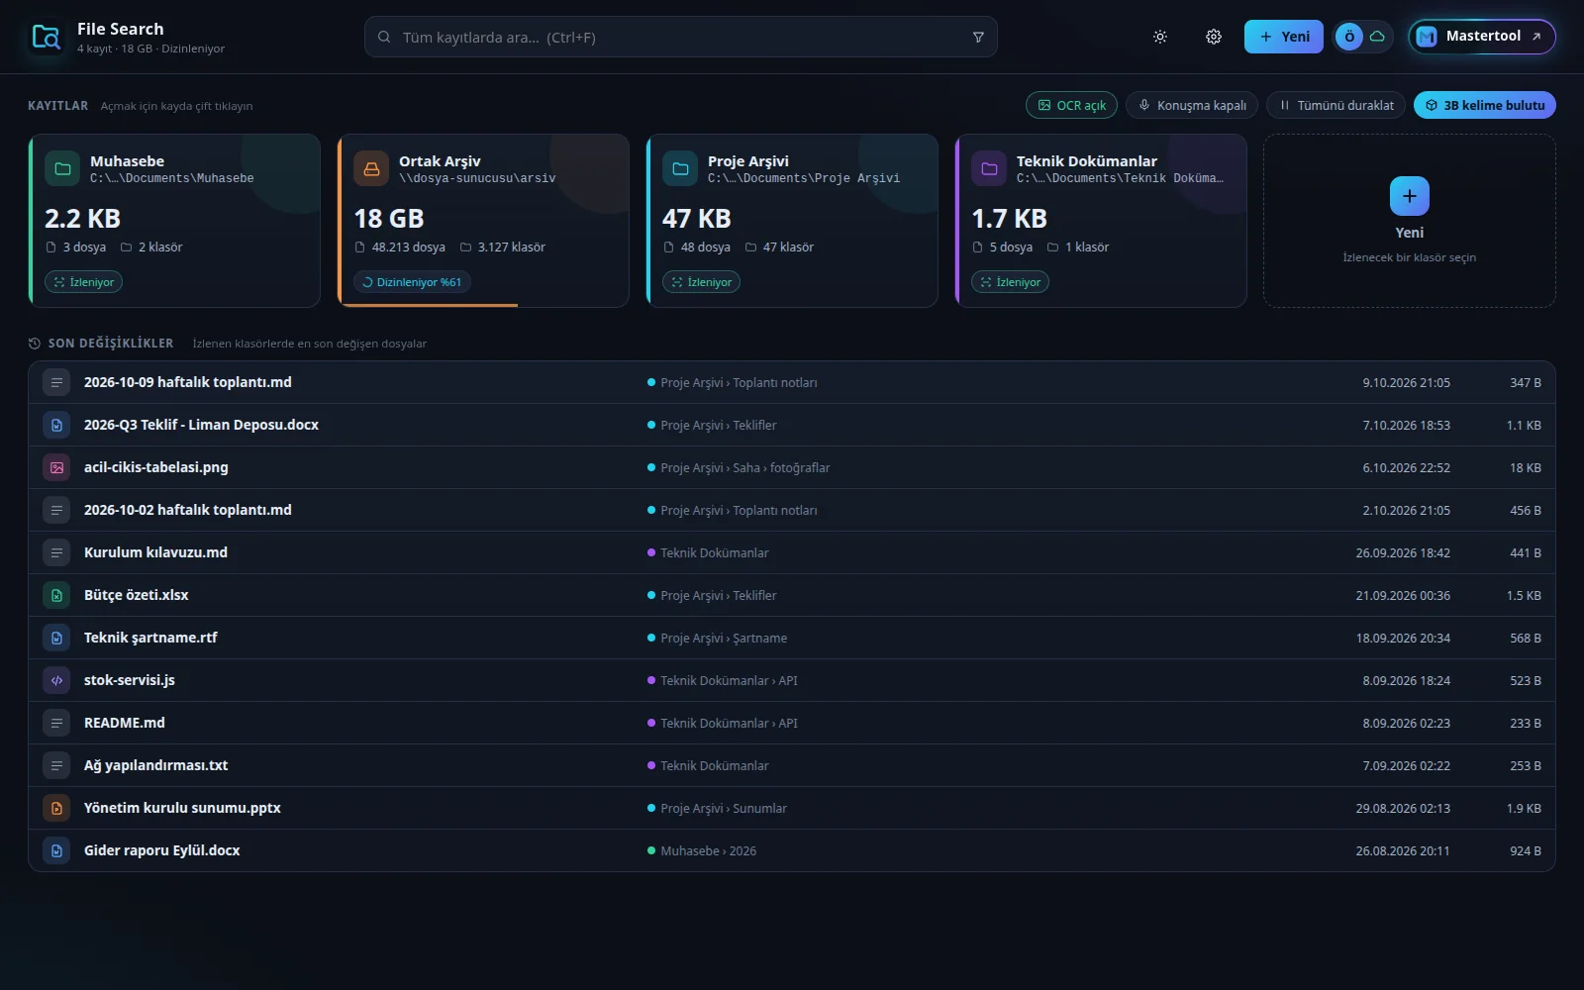Screen dimensions: 1584x990
Task: Open the 3B kelime bulutu panel
Action: click(1485, 105)
